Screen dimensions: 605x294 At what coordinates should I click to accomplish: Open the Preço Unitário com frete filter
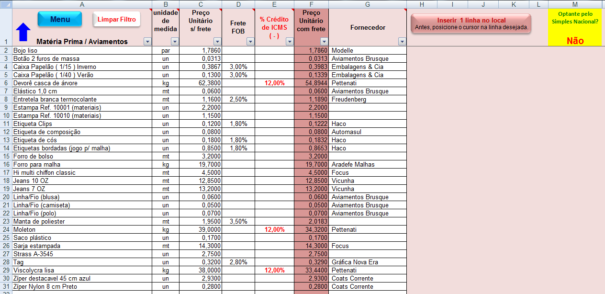tap(324, 42)
